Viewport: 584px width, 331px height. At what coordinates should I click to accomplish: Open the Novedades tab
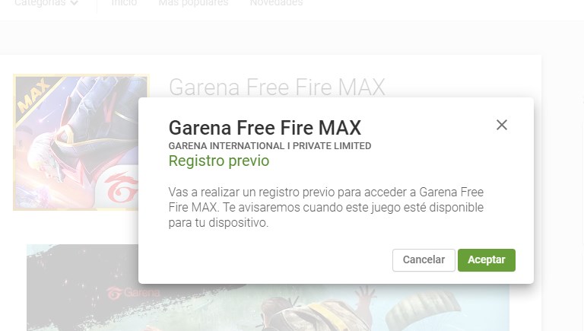click(x=276, y=3)
